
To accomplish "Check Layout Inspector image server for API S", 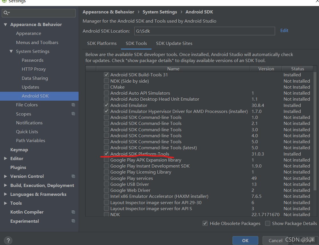I will (106, 208).
